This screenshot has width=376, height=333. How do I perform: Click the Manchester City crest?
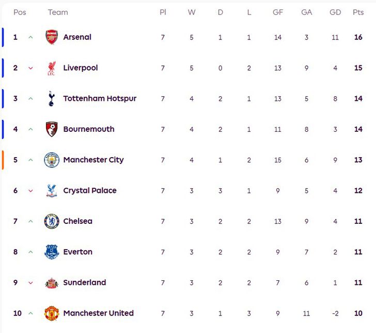click(52, 160)
